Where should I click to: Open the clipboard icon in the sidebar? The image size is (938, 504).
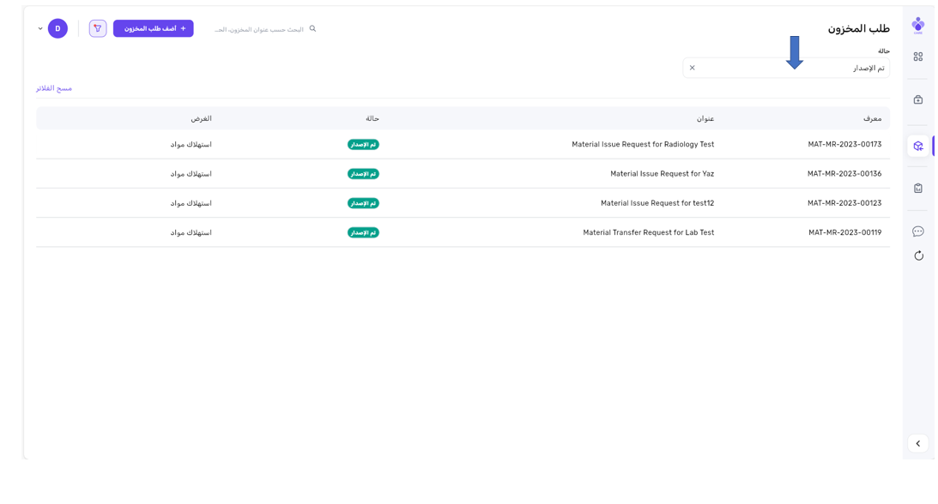point(917,188)
